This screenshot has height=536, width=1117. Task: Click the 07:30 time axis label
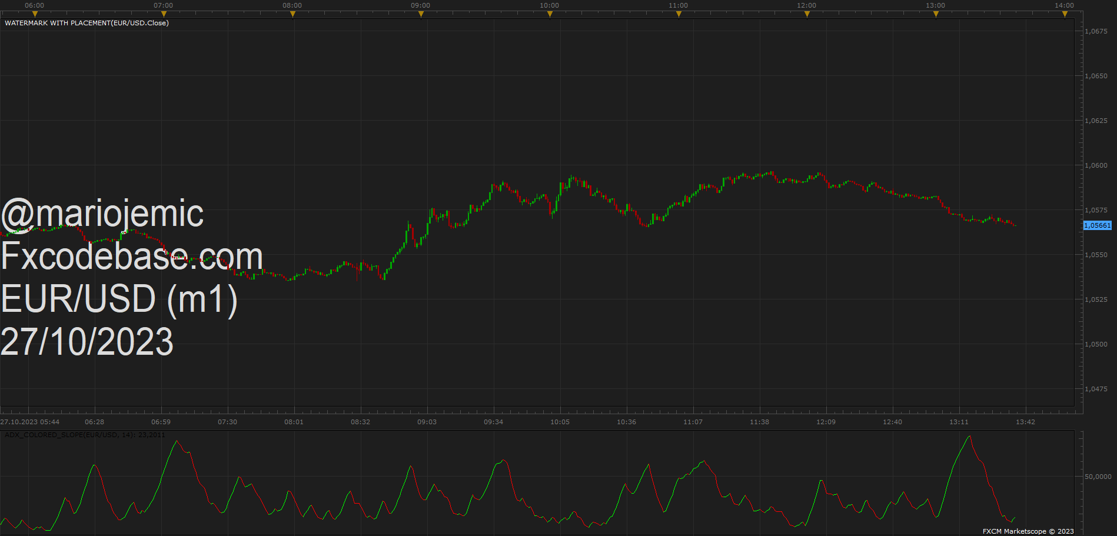227,422
